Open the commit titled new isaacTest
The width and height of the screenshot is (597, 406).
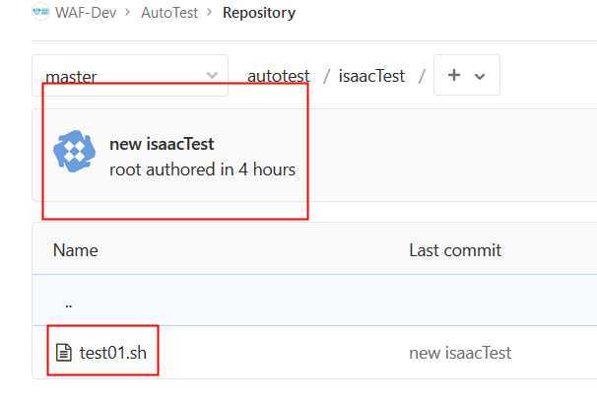click(x=162, y=144)
